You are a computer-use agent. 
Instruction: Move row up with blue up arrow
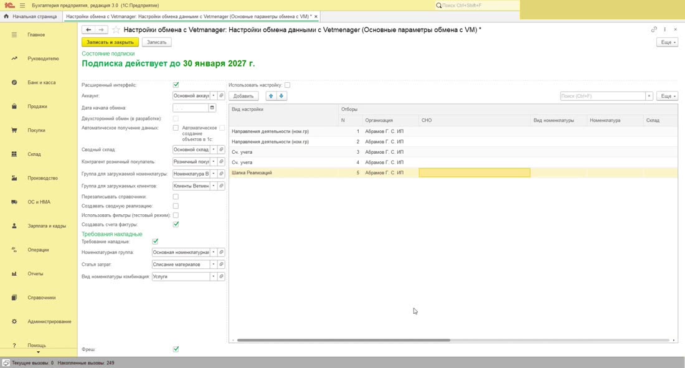271,96
